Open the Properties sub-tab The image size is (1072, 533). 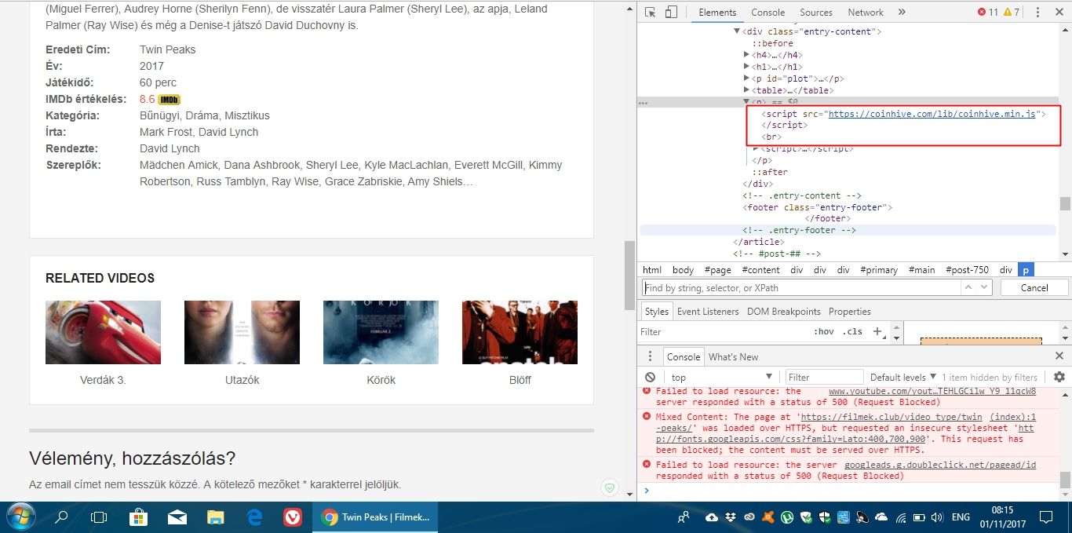[850, 312]
